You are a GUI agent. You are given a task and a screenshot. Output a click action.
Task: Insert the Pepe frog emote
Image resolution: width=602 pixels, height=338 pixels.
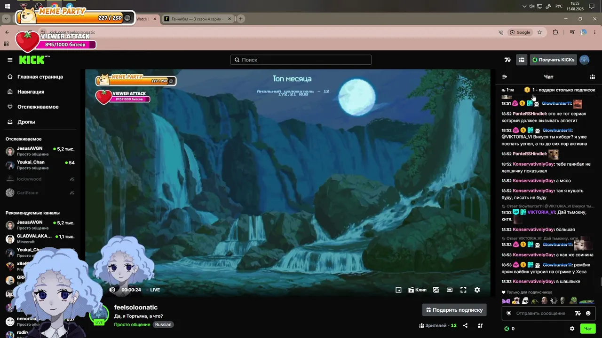pyautogui.click(x=573, y=300)
